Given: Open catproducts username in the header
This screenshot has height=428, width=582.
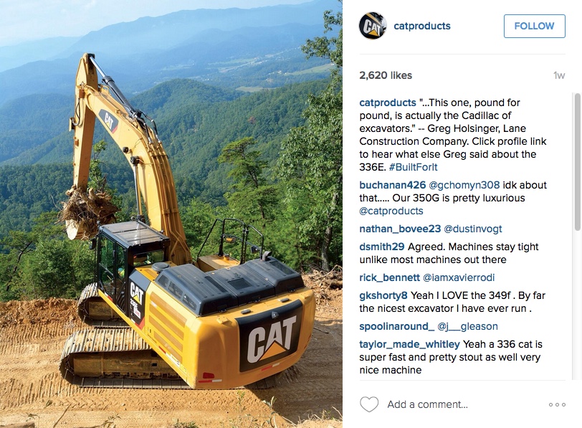Looking at the screenshot, I should point(422,26).
